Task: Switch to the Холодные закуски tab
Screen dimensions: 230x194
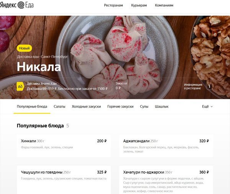Action: [x=86, y=106]
